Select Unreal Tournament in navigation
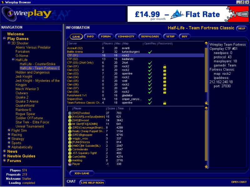Viewport: 250px width, 187px height. click(30, 126)
